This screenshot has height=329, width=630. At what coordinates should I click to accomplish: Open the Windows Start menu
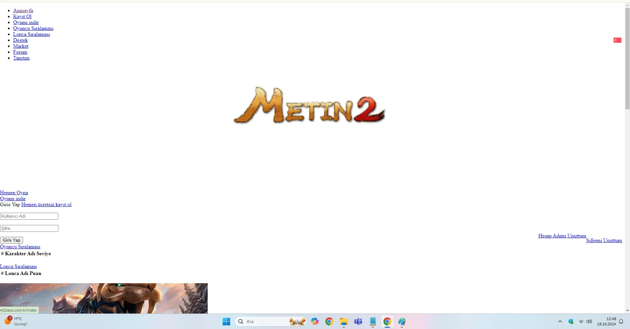(x=226, y=321)
